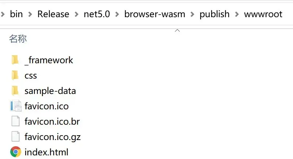This screenshot has height=159, width=293.
Task: Select the sample-data folder icon
Action: 15,91
